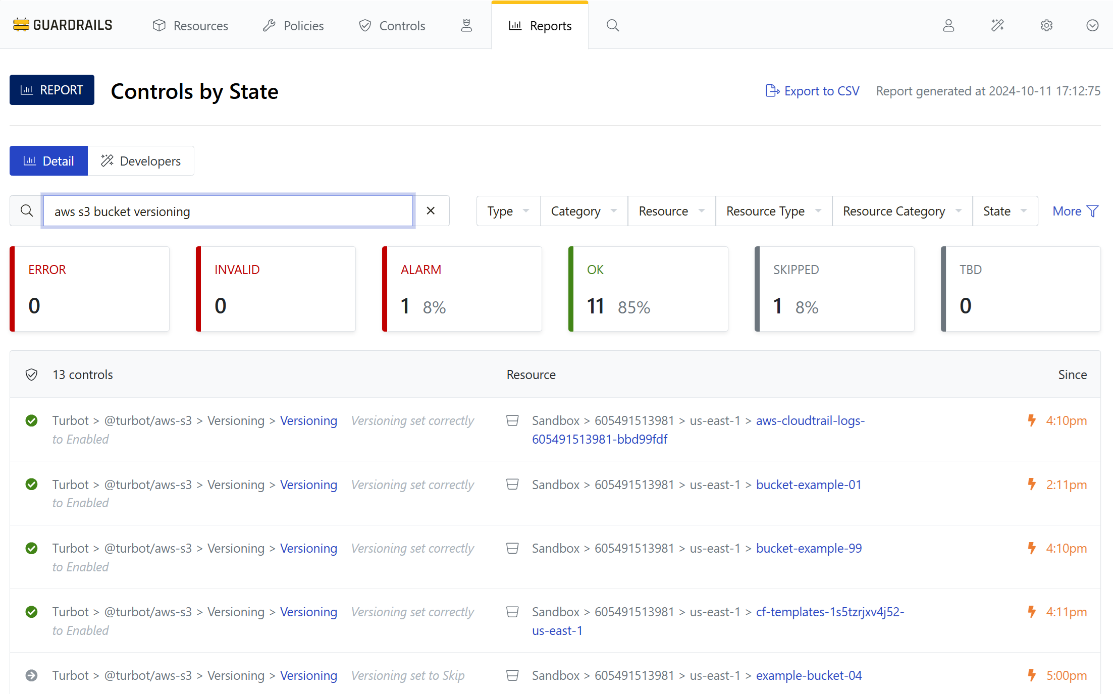Image resolution: width=1113 pixels, height=694 pixels.
Task: Open the permissions person icon beside Controls
Action: (466, 25)
